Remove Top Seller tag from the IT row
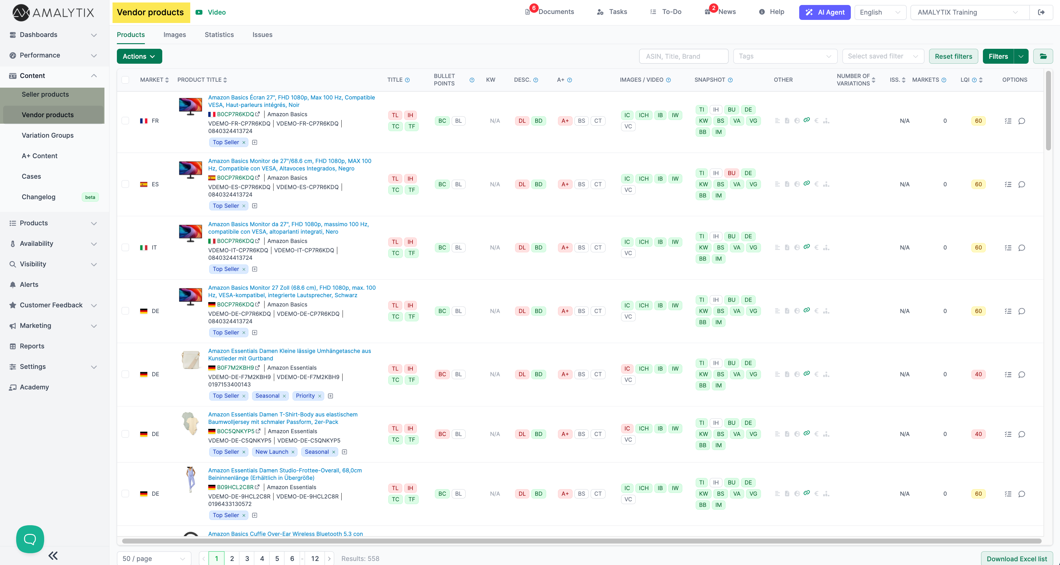This screenshot has height=565, width=1060. click(x=244, y=269)
